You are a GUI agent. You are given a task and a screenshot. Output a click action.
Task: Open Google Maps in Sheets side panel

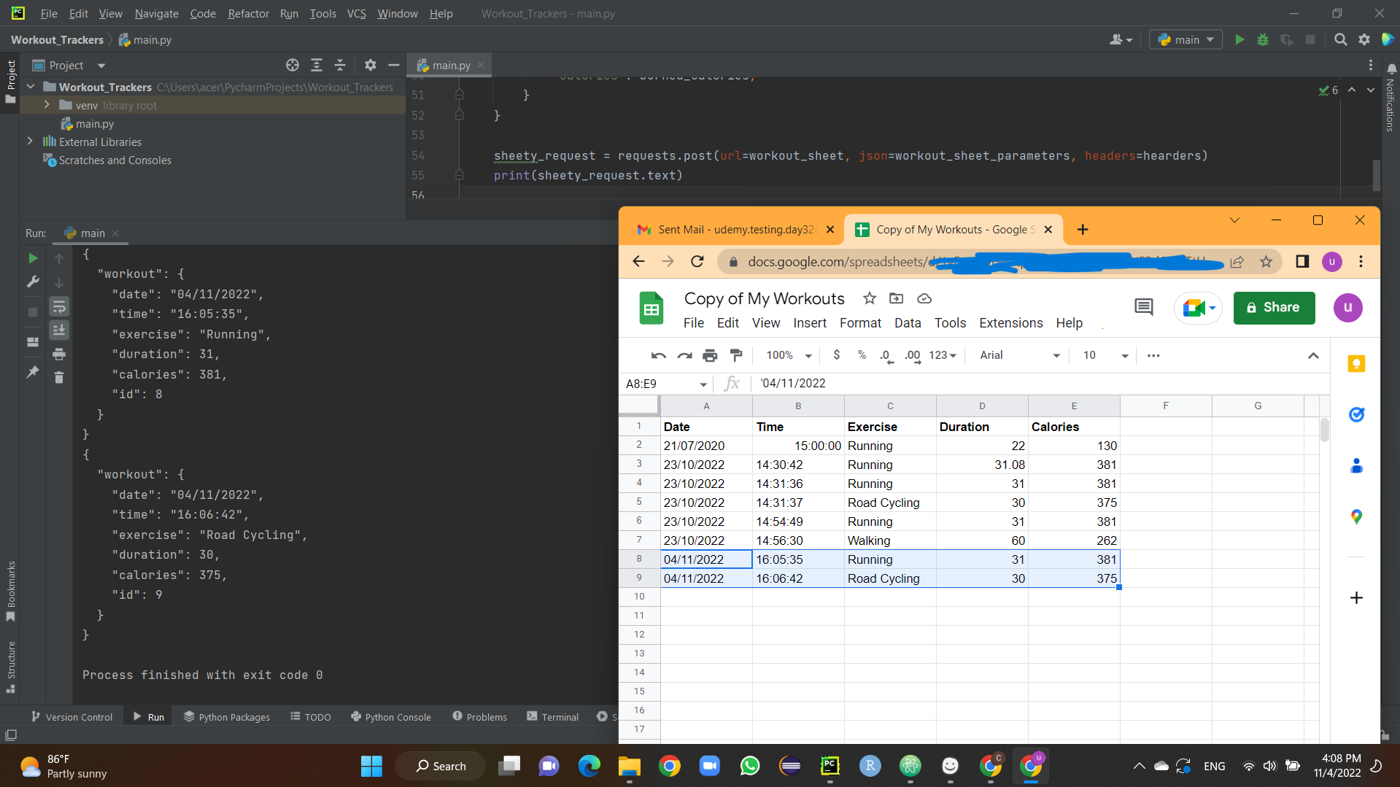[1356, 516]
